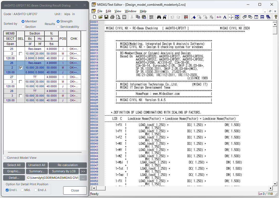Open help with question mark icon
The width and height of the screenshot is (279, 198).
point(276,17)
